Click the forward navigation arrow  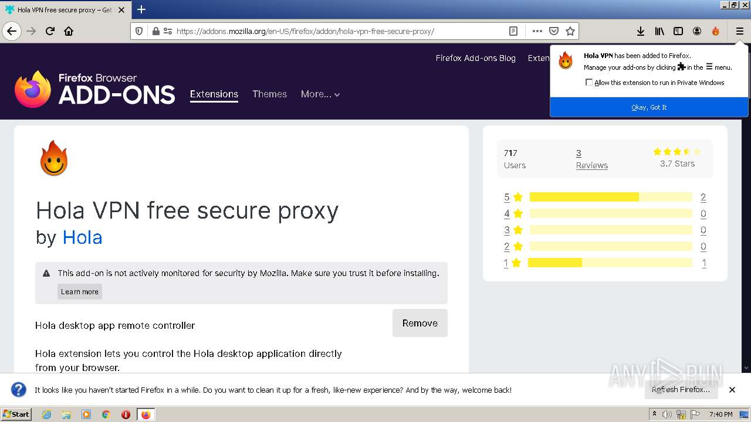(x=32, y=31)
